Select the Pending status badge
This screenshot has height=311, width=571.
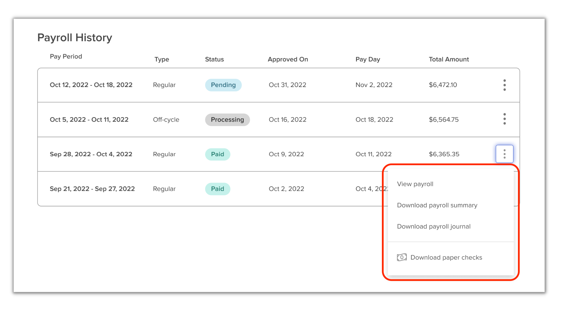click(223, 85)
